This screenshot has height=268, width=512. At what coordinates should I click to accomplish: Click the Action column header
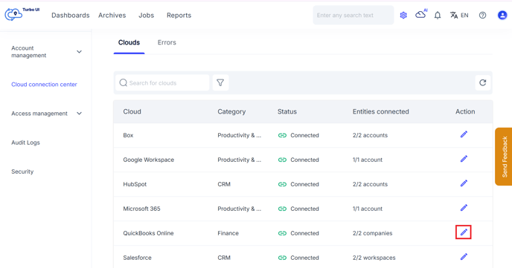[x=465, y=111]
